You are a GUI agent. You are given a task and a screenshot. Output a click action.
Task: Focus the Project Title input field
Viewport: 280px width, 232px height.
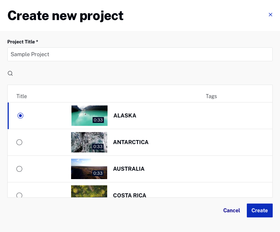click(140, 54)
